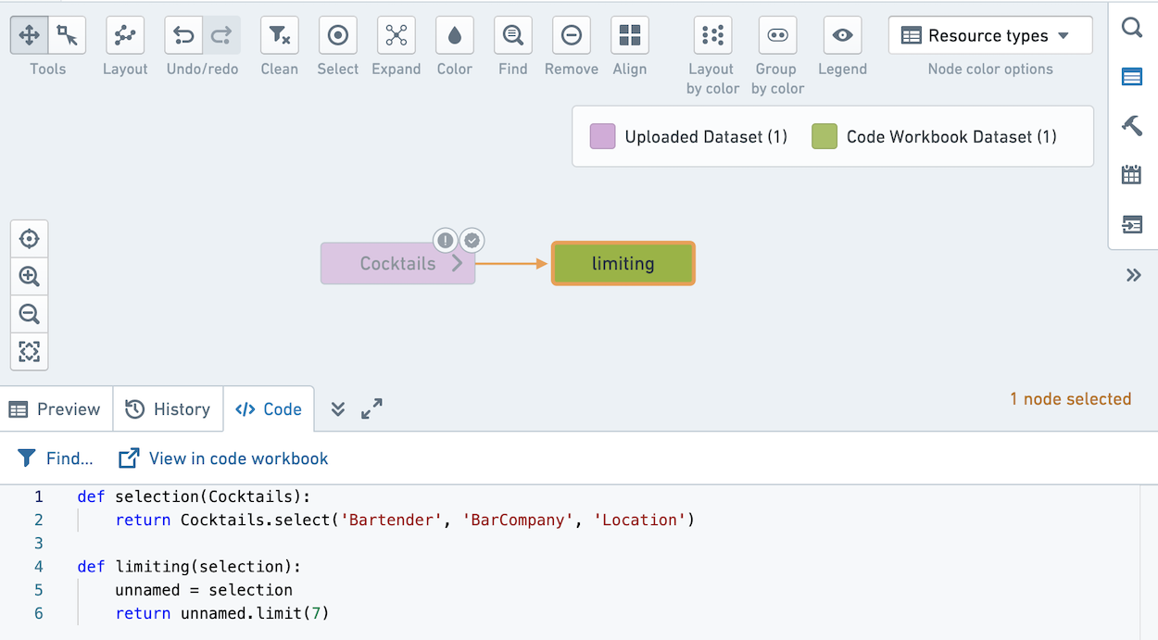Open the search panel in sidebar
Image resolution: width=1158 pixels, height=640 pixels.
pos(1132,28)
